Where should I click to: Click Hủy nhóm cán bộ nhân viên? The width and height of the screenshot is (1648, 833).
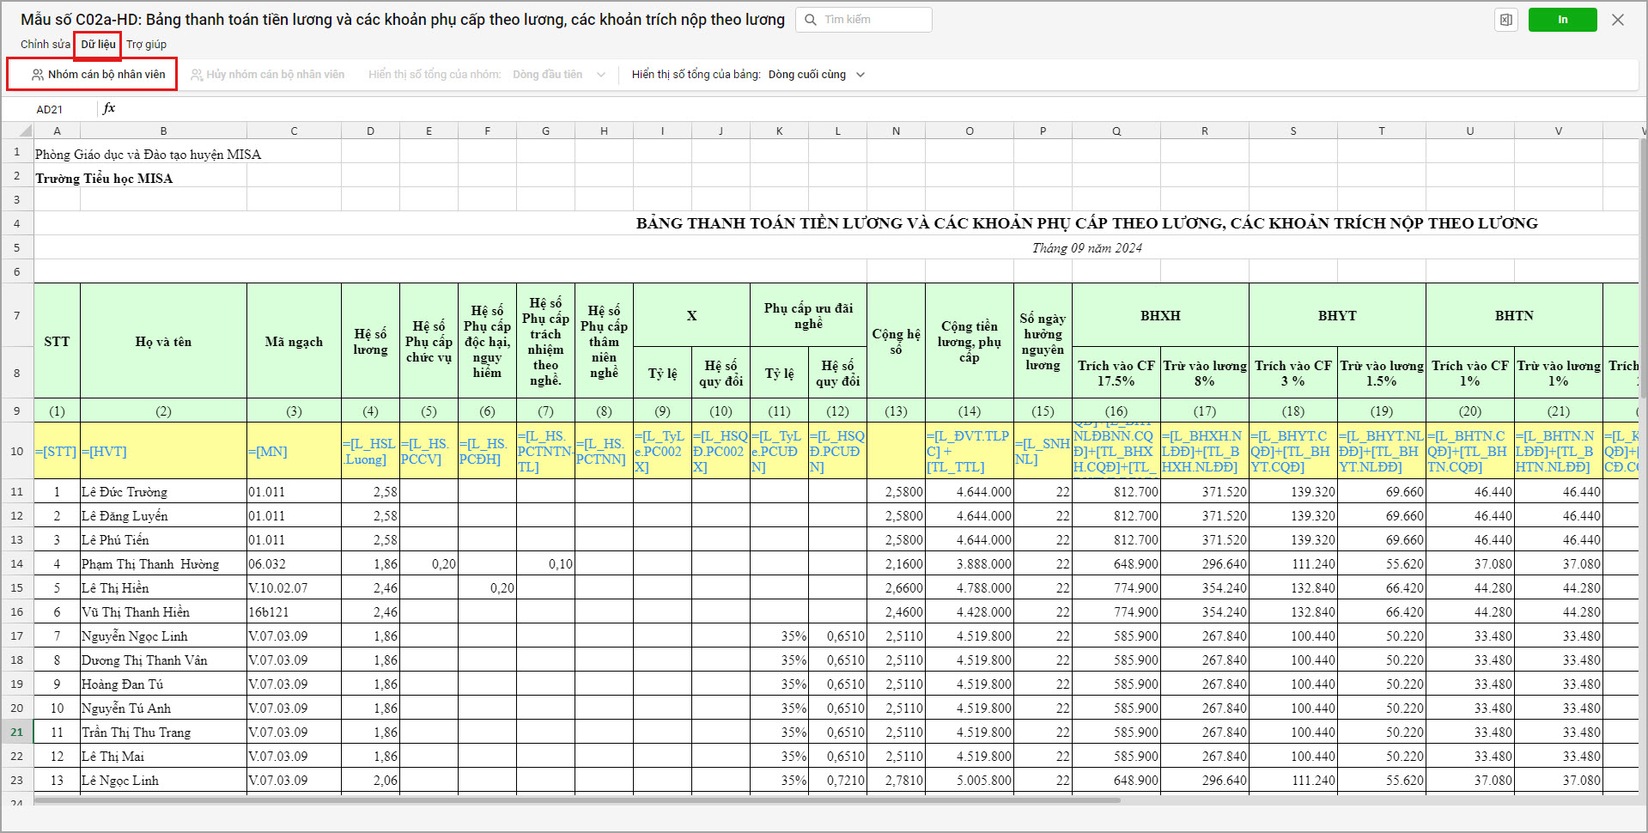pos(267,75)
